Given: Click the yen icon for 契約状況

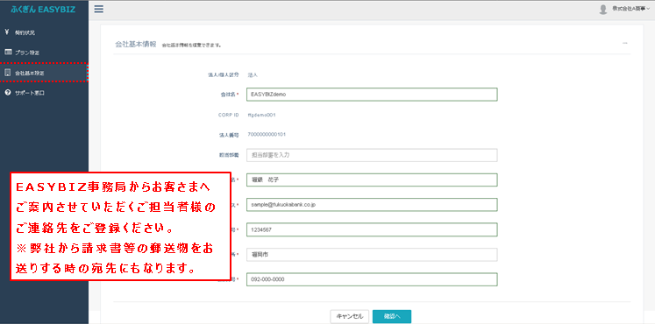Looking at the screenshot, I should [7, 32].
